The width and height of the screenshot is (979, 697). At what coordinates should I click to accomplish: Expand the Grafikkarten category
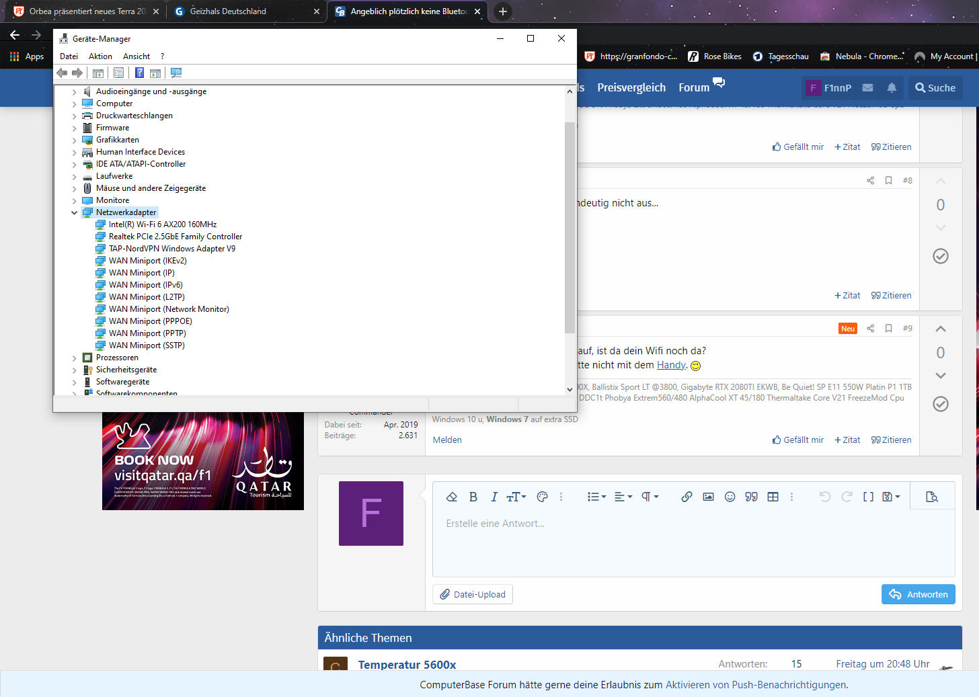74,139
